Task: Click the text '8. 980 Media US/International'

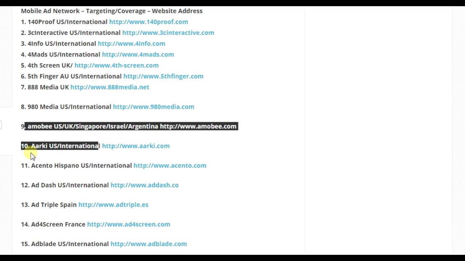Action: pos(66,107)
